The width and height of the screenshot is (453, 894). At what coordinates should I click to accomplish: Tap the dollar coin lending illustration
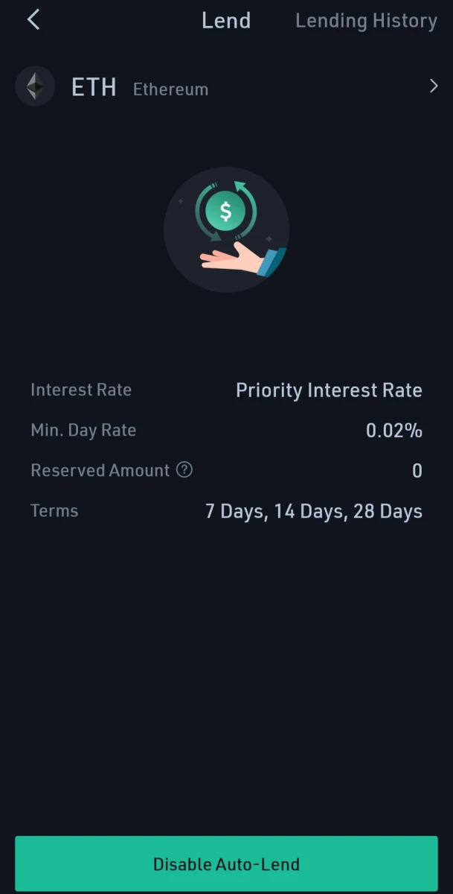pyautogui.click(x=226, y=229)
